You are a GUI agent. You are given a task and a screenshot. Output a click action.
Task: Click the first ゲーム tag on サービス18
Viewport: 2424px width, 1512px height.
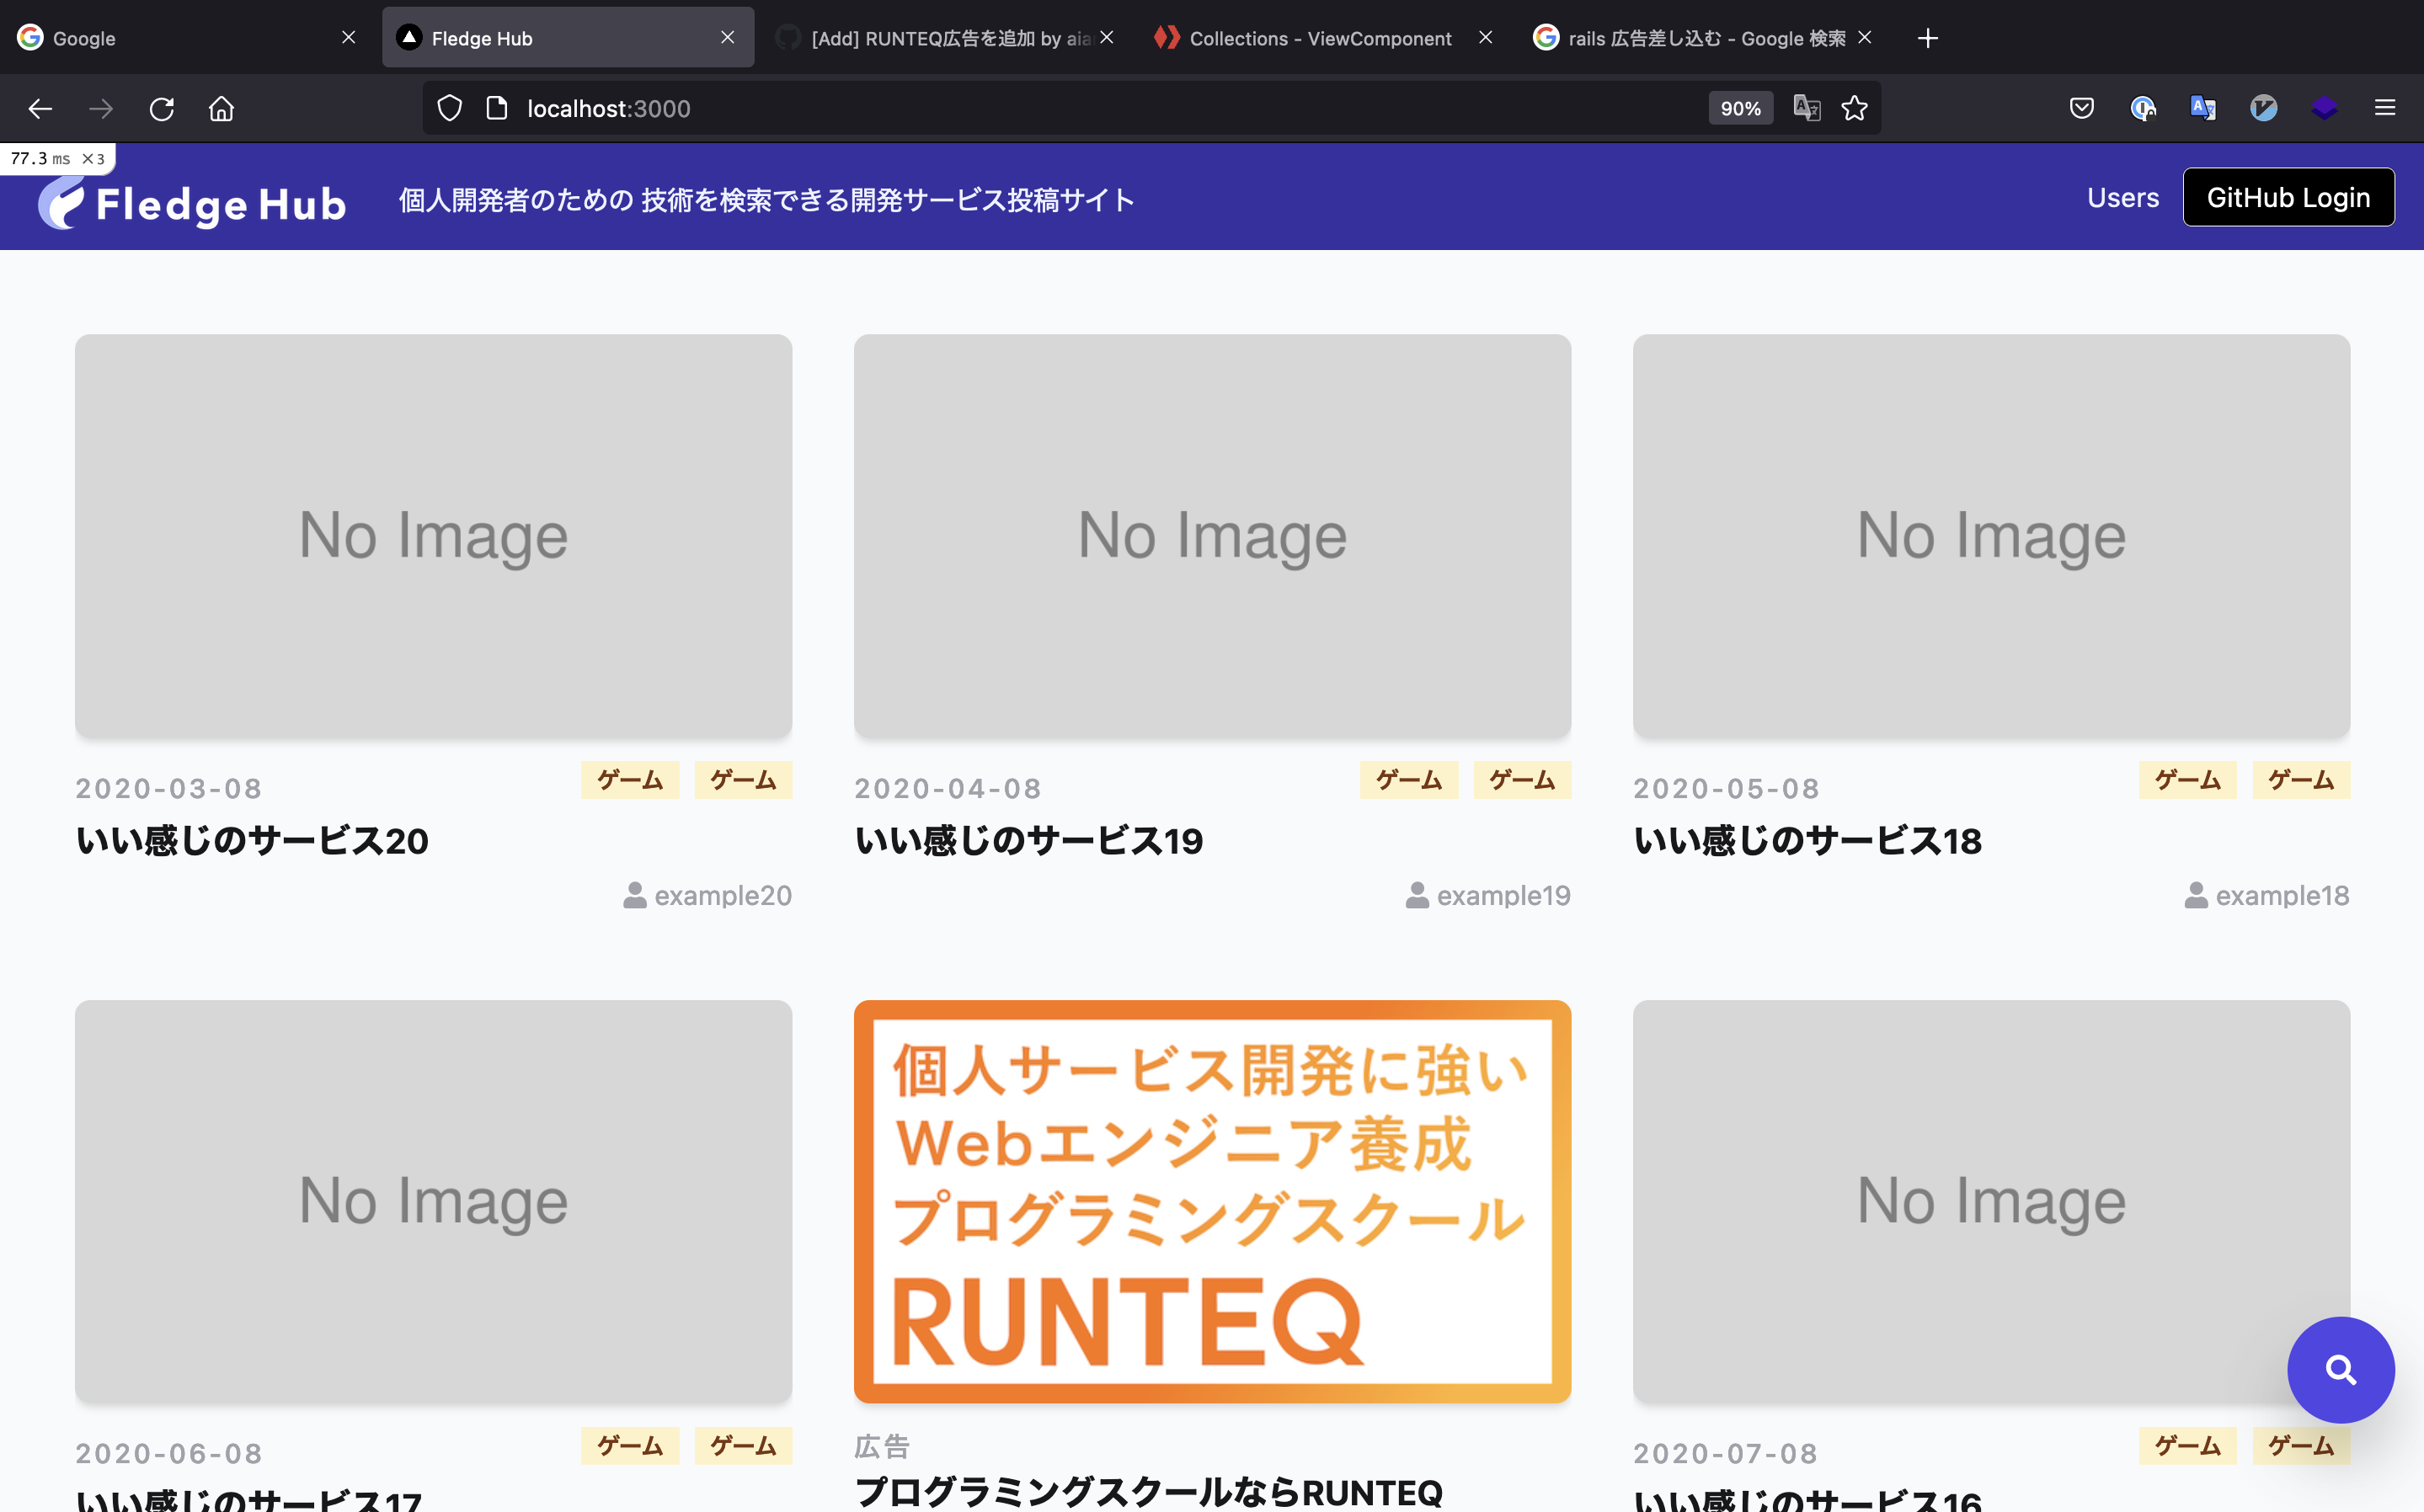[2188, 780]
